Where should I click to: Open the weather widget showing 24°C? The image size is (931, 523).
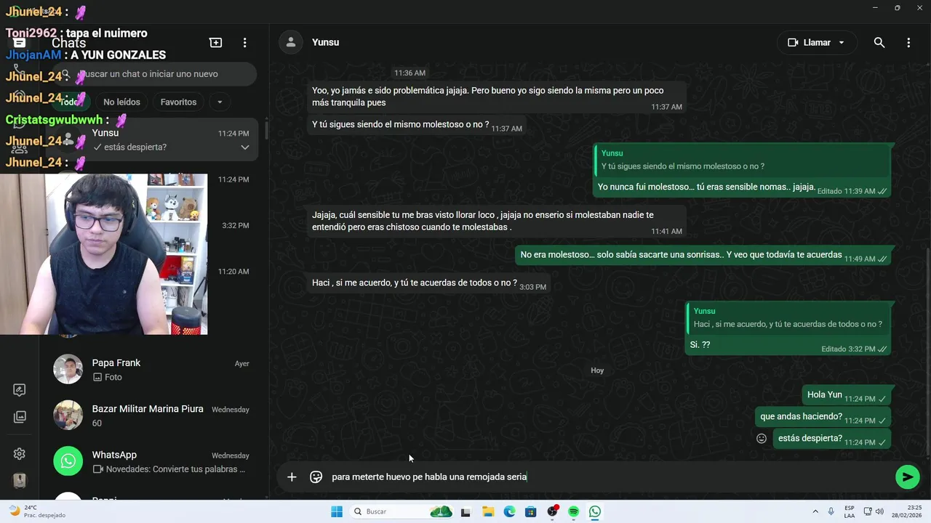(x=36, y=511)
